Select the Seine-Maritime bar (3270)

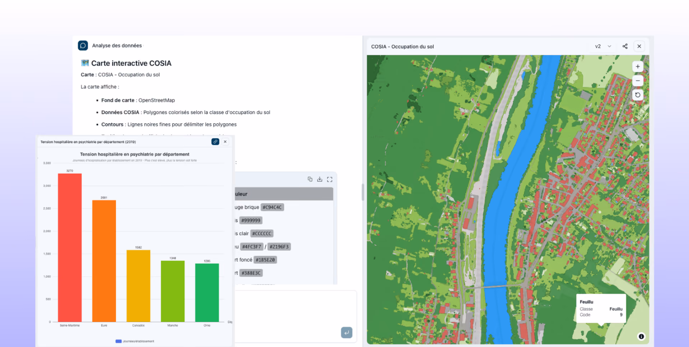tap(70, 247)
